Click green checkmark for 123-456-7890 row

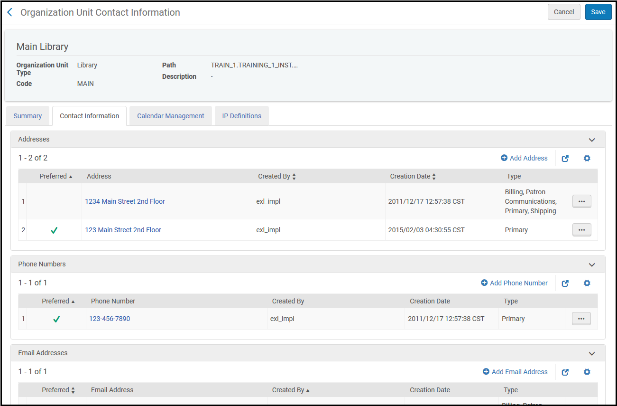(x=56, y=319)
